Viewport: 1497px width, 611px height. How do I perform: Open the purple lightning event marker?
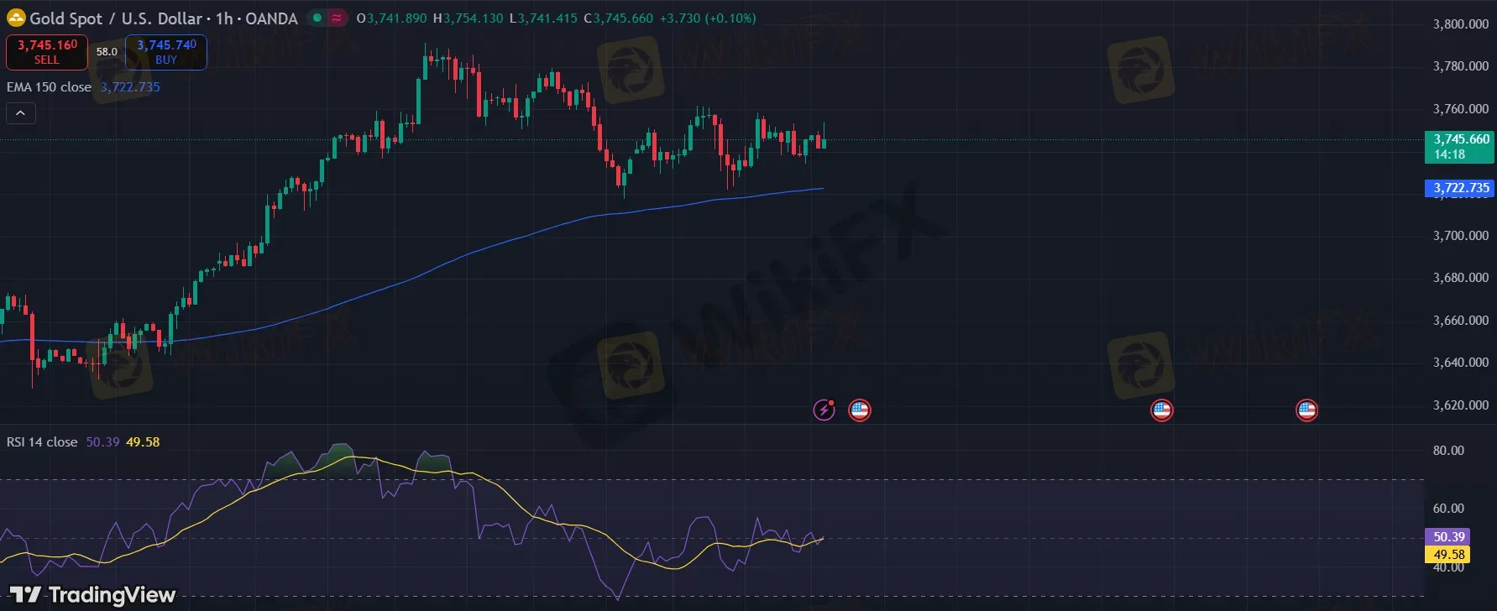(x=824, y=410)
